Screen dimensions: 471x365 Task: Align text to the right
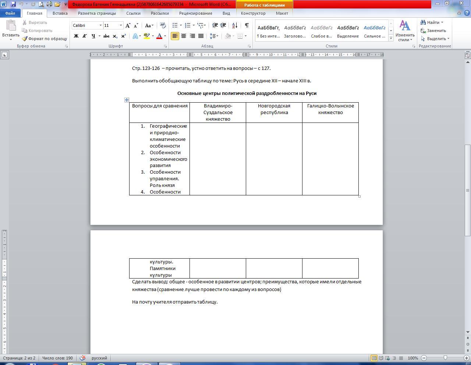(x=192, y=36)
